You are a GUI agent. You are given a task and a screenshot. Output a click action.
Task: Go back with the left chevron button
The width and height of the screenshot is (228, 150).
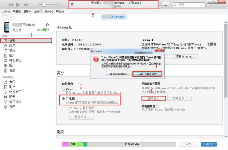click(5, 17)
